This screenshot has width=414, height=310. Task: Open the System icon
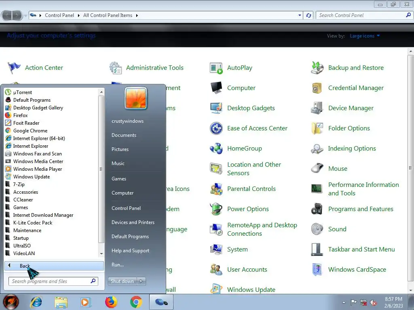tap(216, 249)
